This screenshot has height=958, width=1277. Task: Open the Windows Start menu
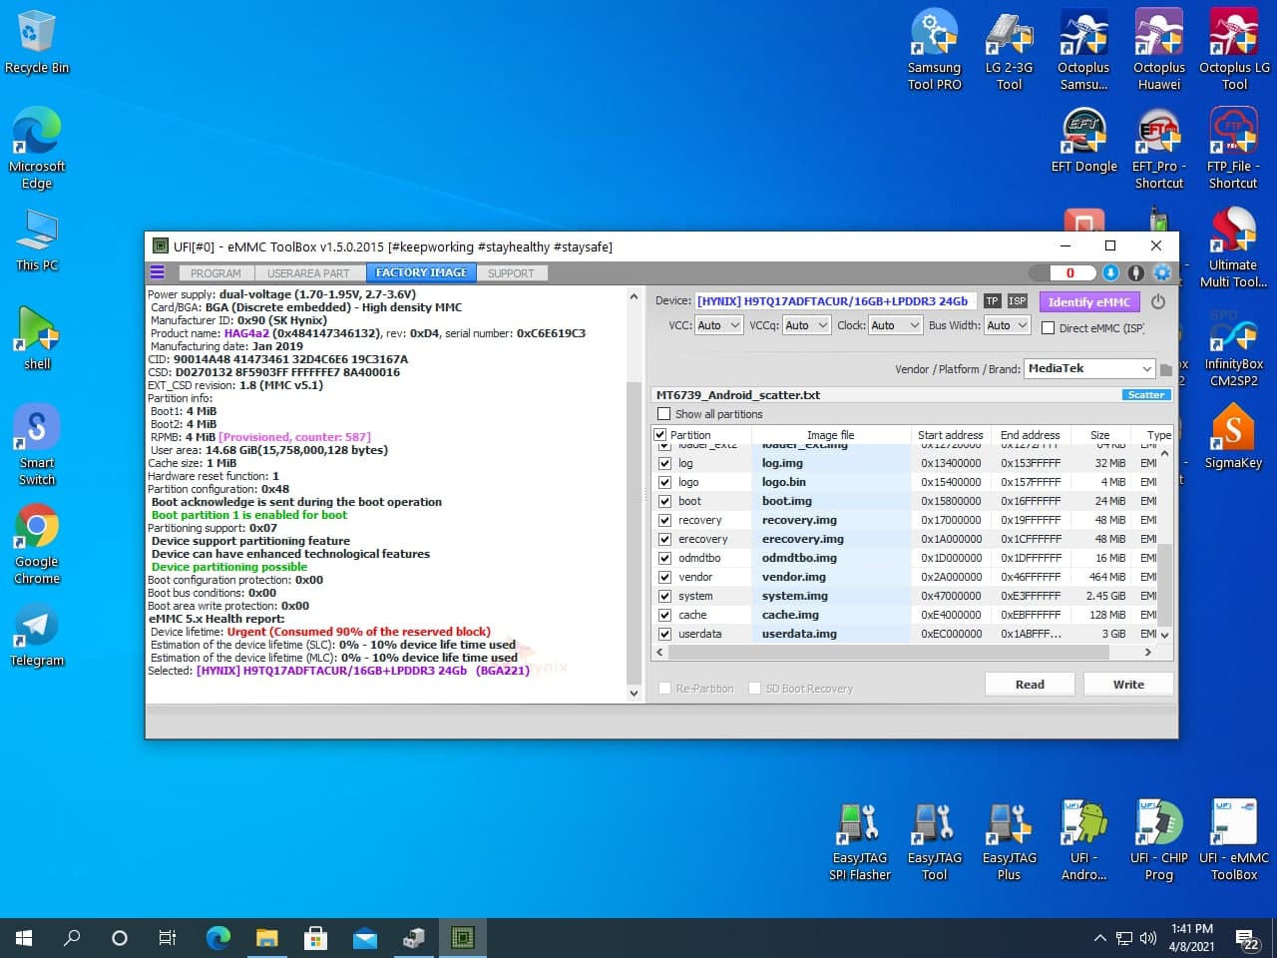pos(24,938)
